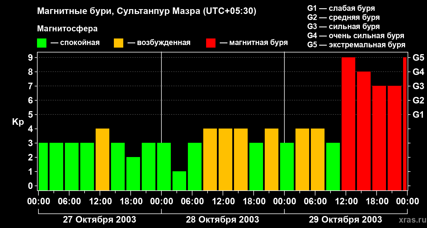Click the '12:00' time label of 28 October

tap(223, 201)
